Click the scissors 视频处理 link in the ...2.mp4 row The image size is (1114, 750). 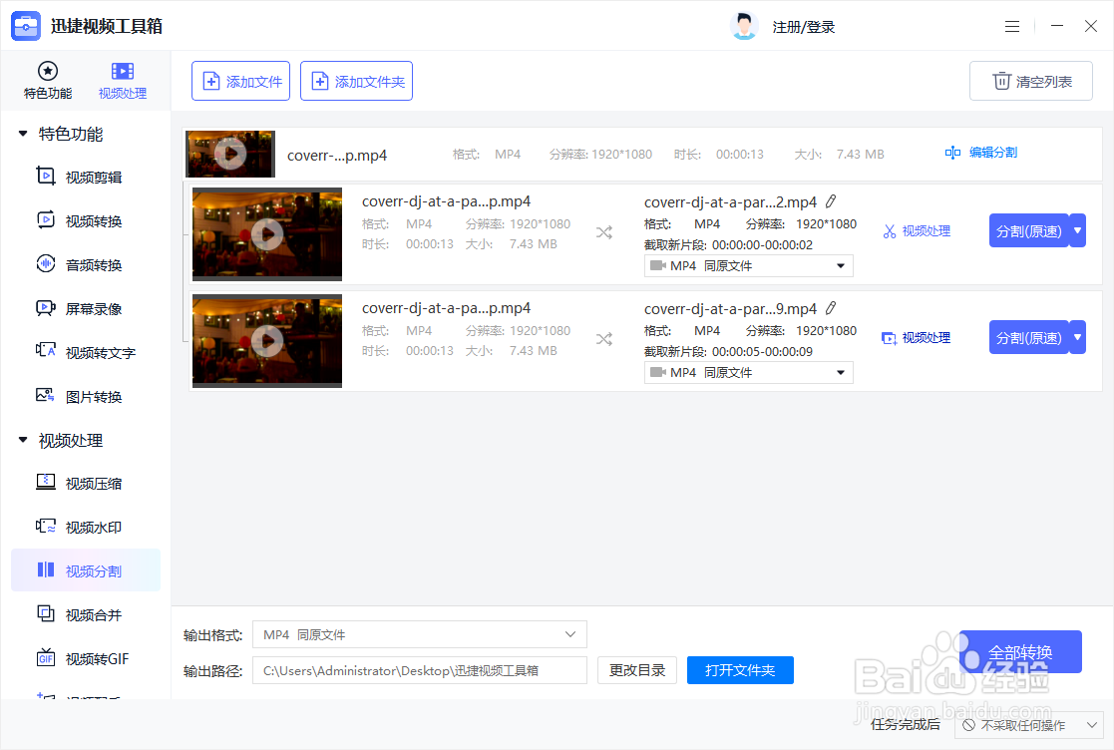917,231
